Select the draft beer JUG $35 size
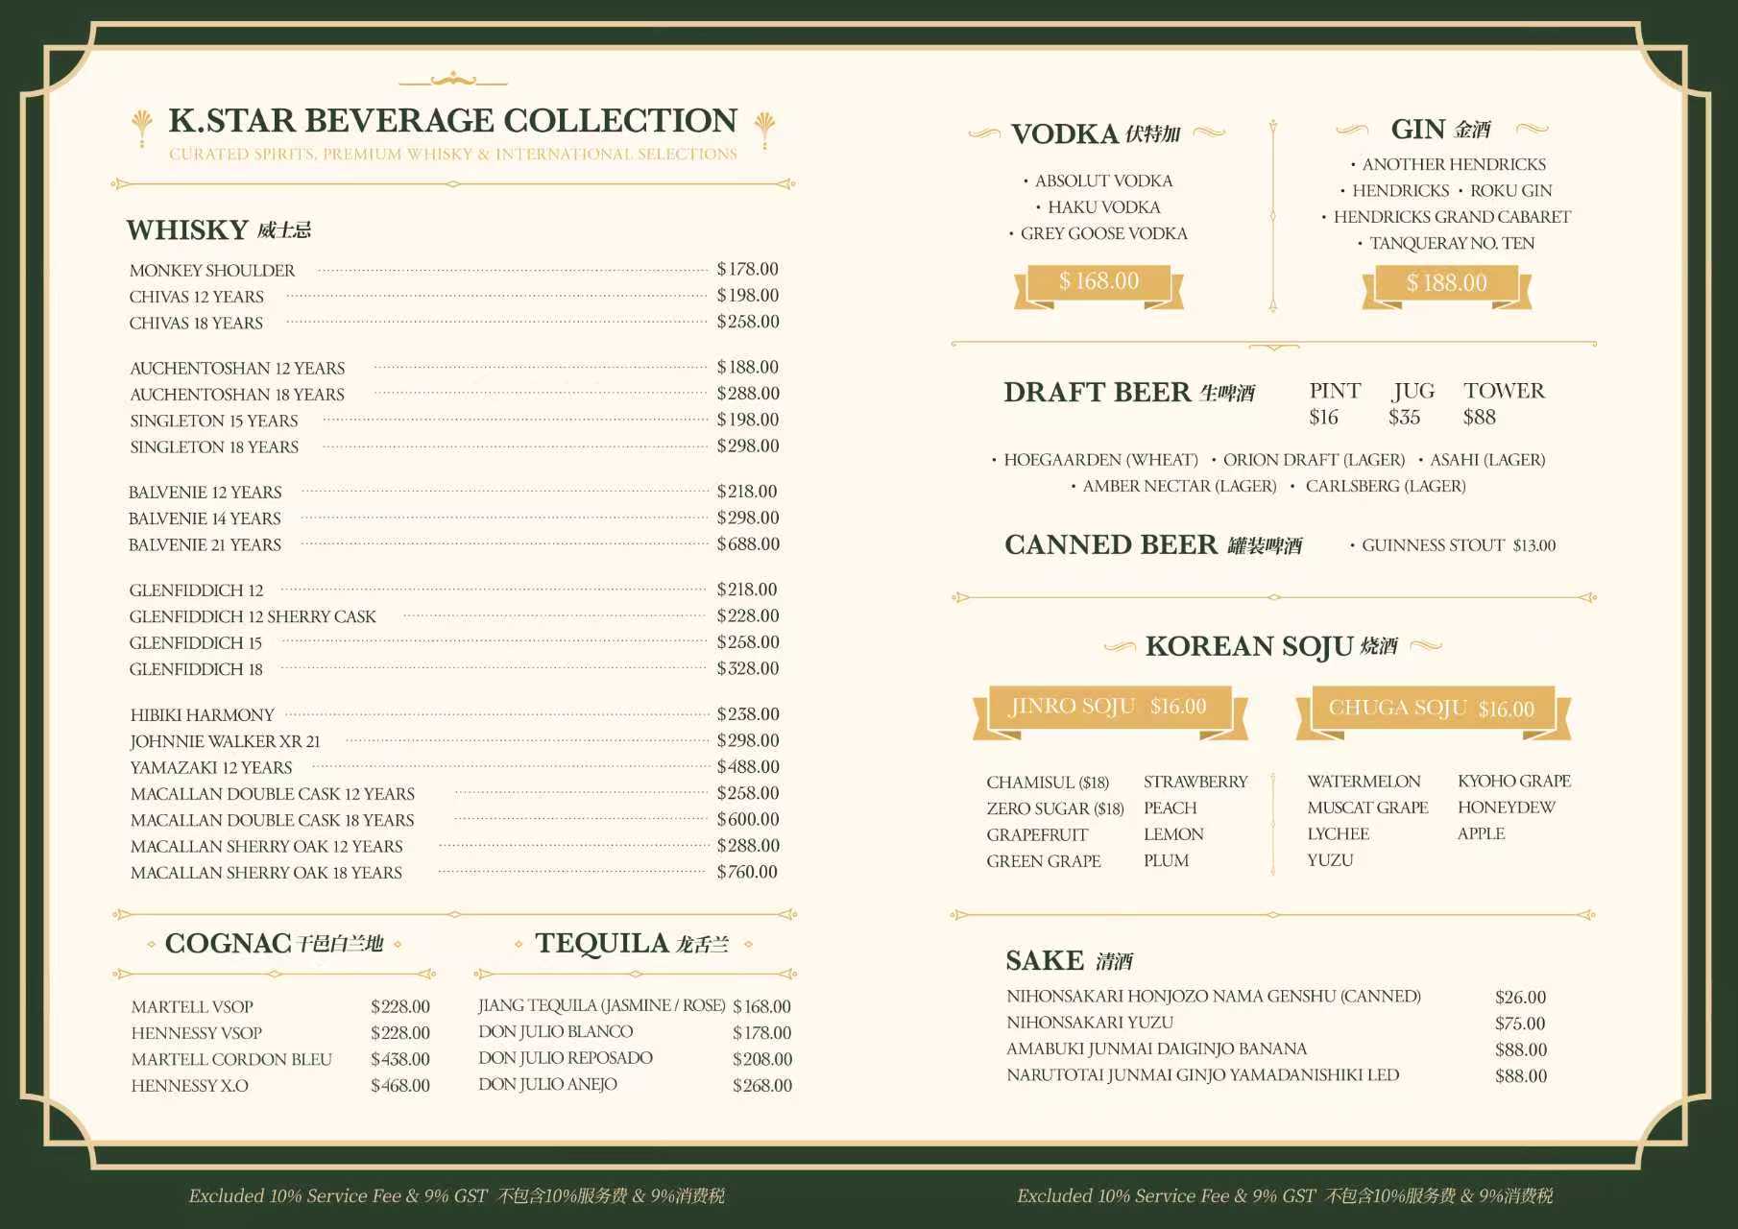This screenshot has height=1229, width=1738. (1412, 403)
